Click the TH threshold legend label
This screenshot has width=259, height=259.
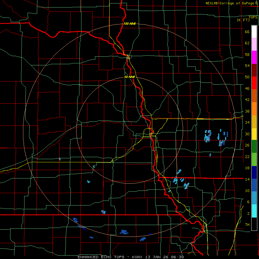click(247, 224)
